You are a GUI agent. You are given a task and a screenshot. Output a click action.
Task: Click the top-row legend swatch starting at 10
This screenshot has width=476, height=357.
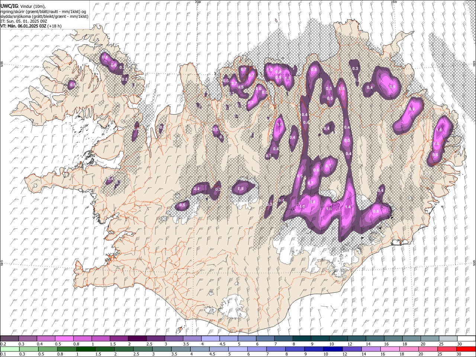338,338
